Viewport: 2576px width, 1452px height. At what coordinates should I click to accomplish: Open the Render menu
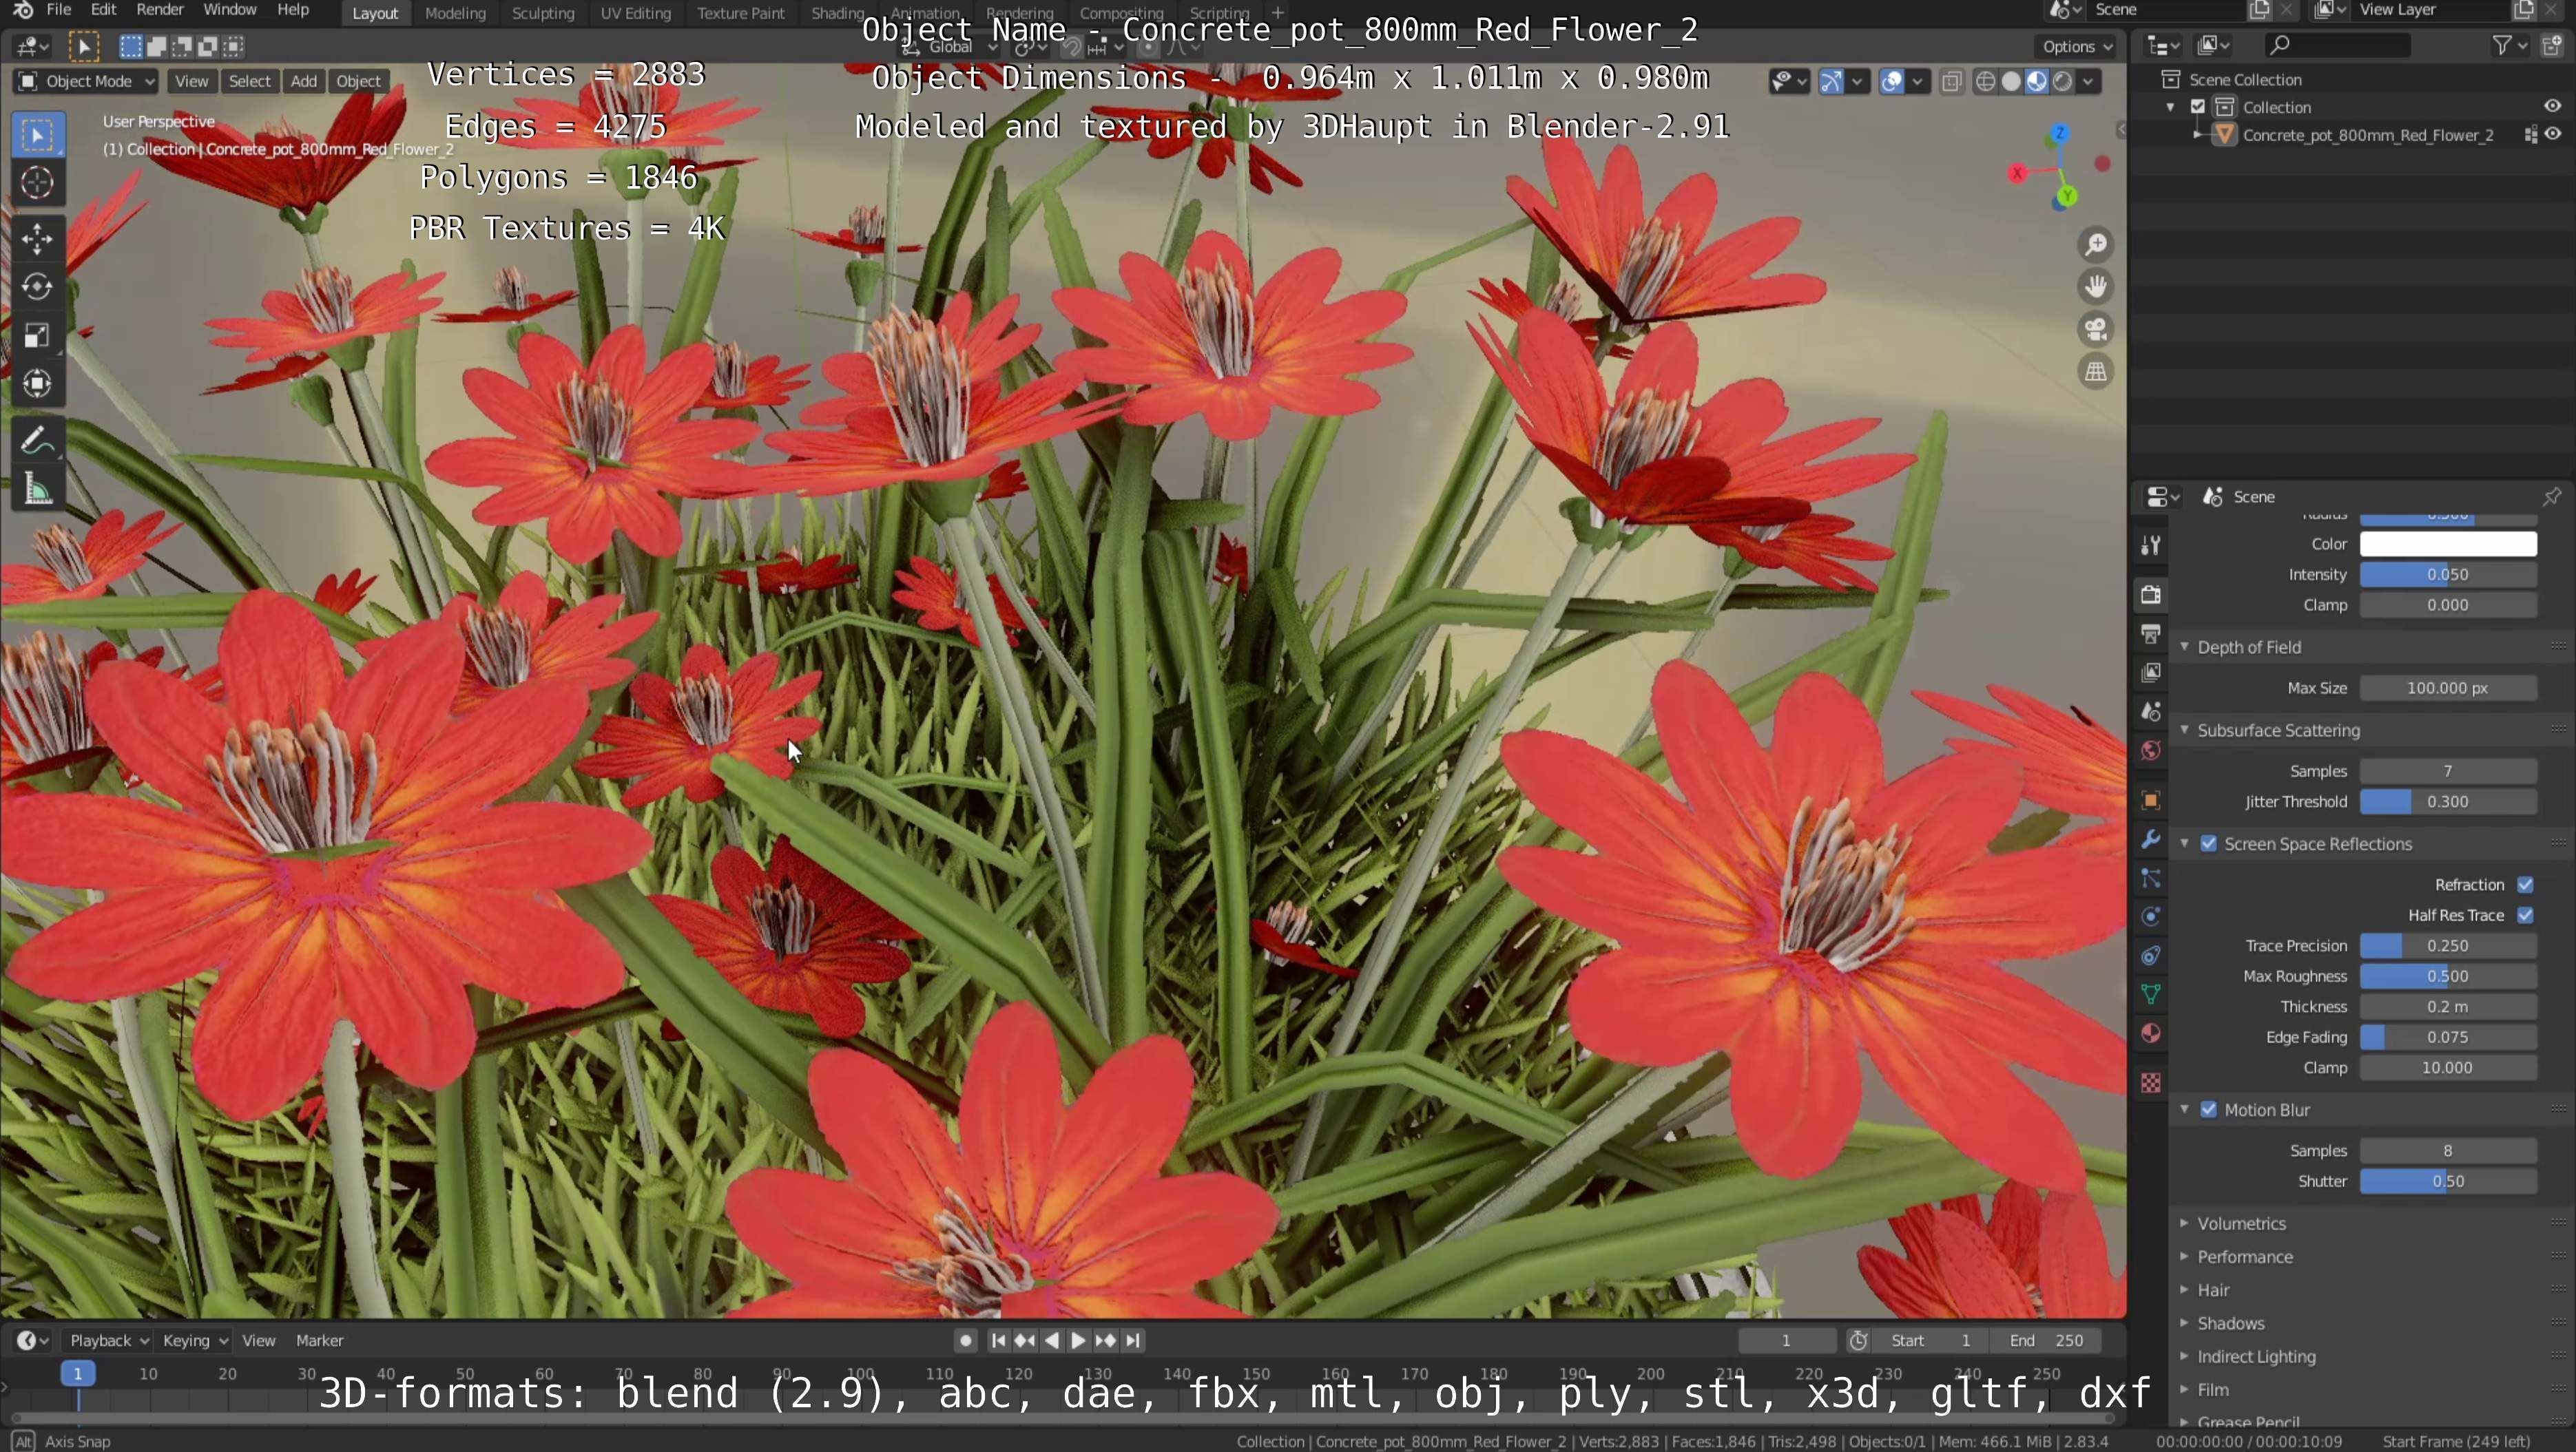pyautogui.click(x=159, y=10)
